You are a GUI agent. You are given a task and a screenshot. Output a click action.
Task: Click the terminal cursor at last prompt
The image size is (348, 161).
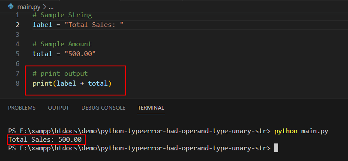[276, 148]
